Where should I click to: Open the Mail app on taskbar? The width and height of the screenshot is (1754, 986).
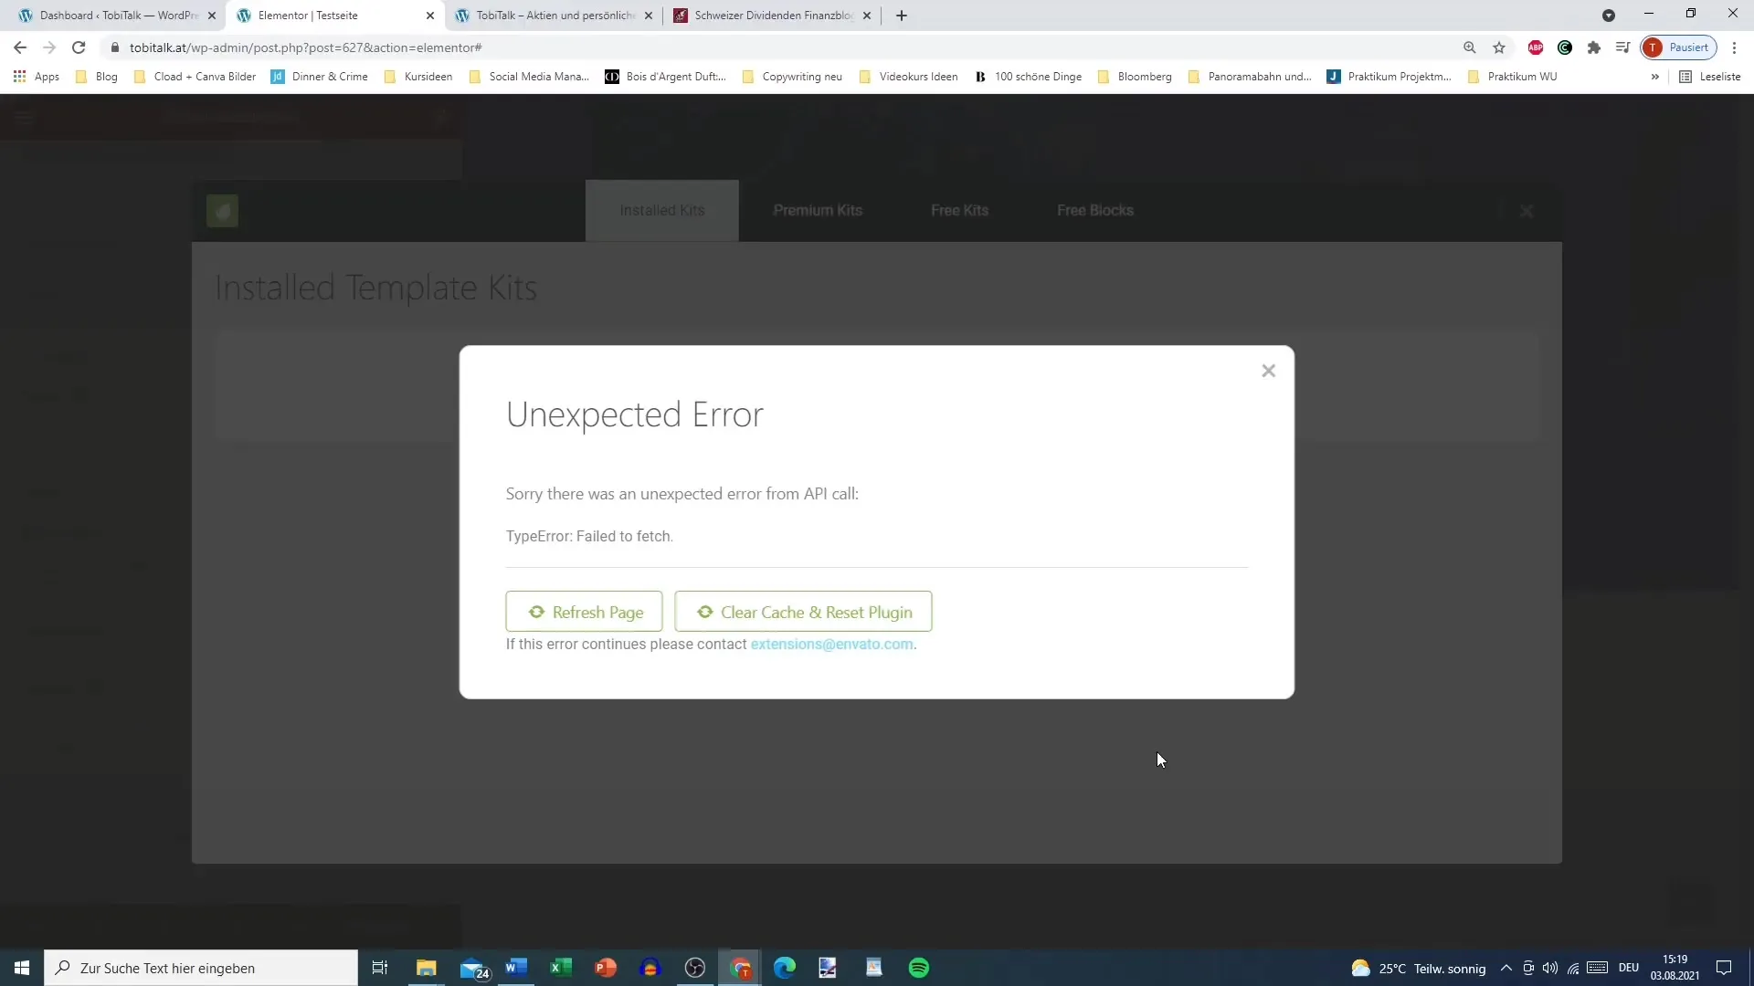pyautogui.click(x=474, y=969)
